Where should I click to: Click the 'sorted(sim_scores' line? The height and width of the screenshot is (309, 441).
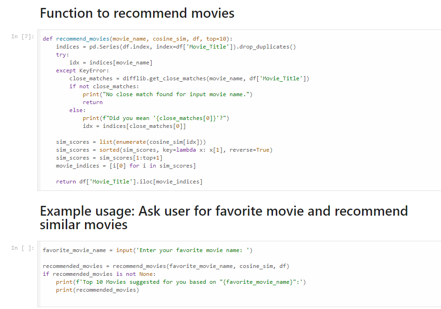[164, 150]
